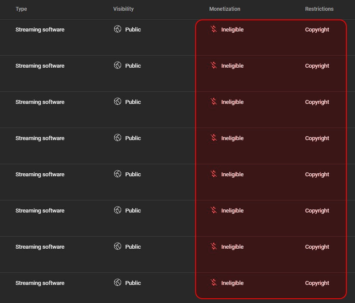
Task: Select the Public visibility label in the second row
Action: coord(133,66)
